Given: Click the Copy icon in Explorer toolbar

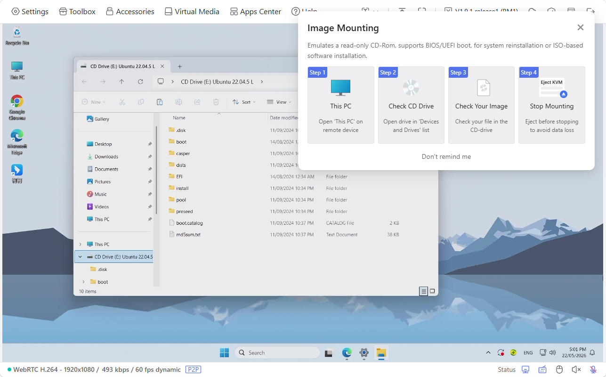Looking at the screenshot, I should coord(141,102).
